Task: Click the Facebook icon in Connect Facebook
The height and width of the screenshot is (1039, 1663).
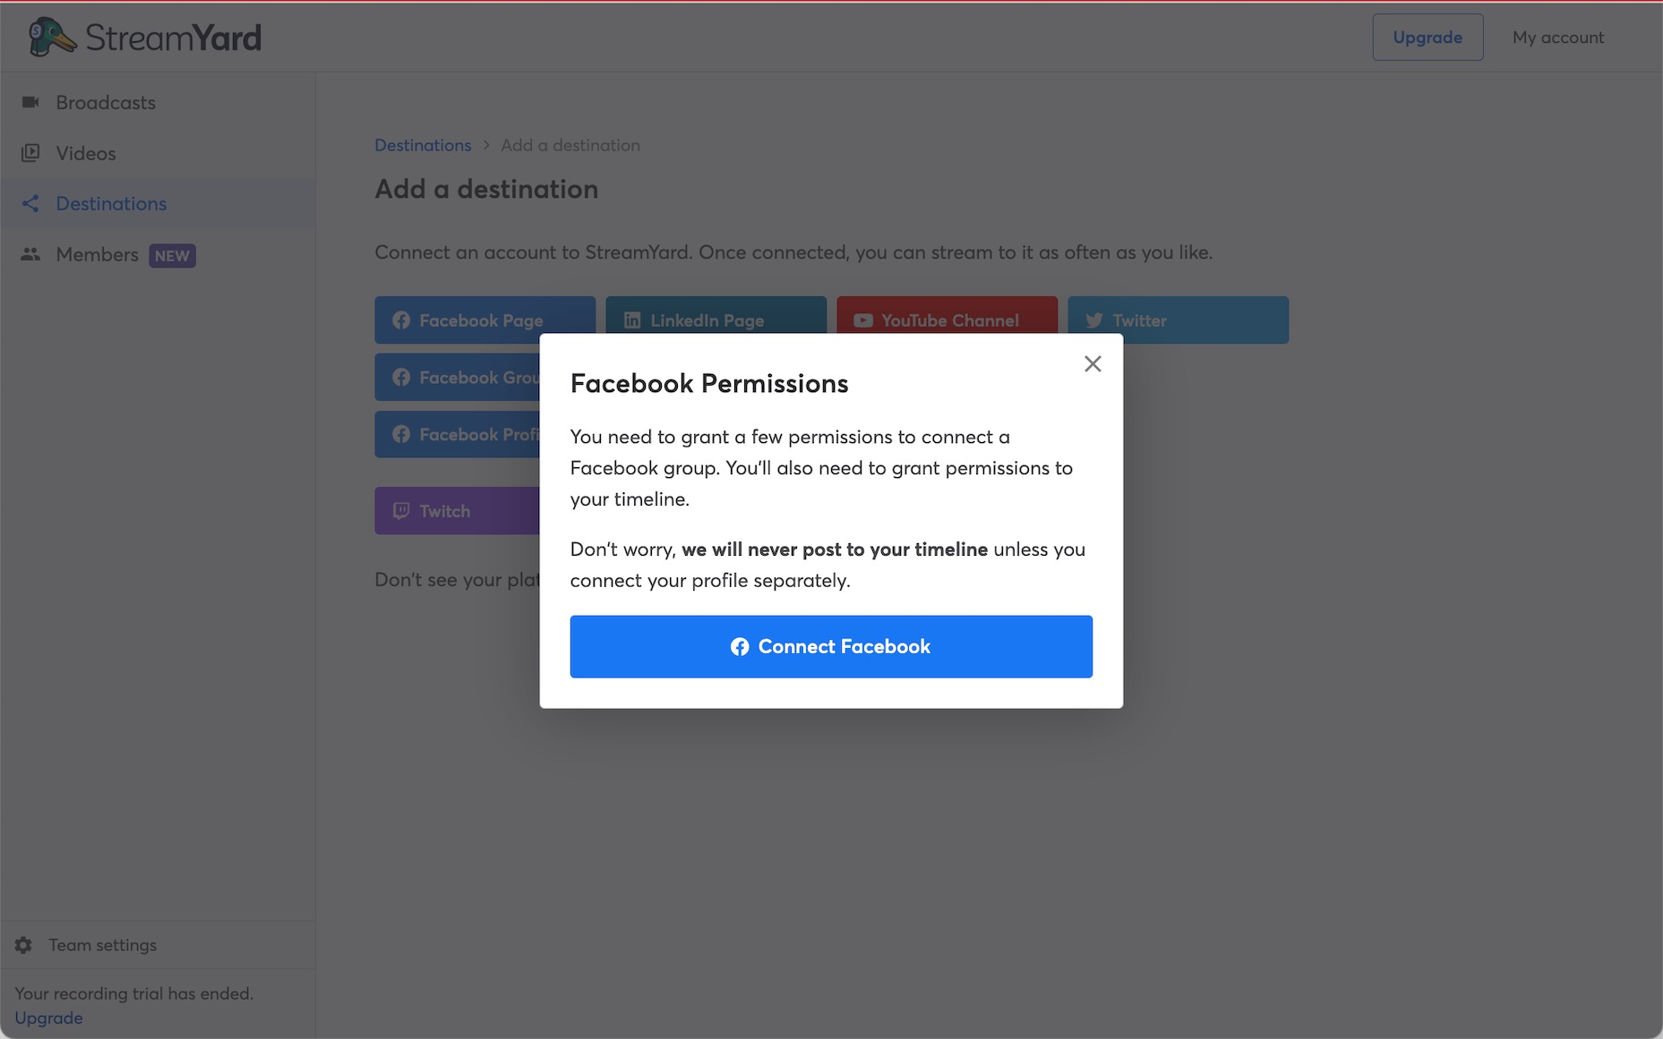Action: (x=740, y=646)
